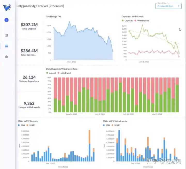Toggle Withdrawals series in Deposits + Withdrawals legend
Image resolution: width=186 pixels, height=169 pixels.
coord(143,21)
